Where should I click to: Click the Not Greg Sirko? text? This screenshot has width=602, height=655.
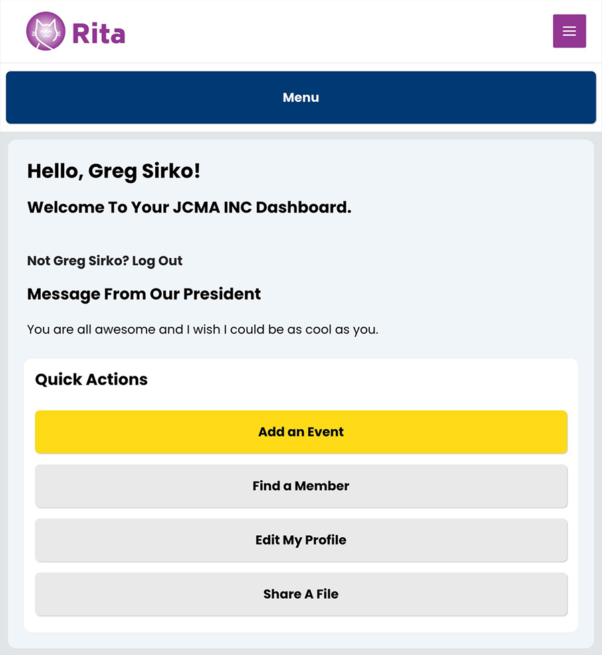(78, 261)
